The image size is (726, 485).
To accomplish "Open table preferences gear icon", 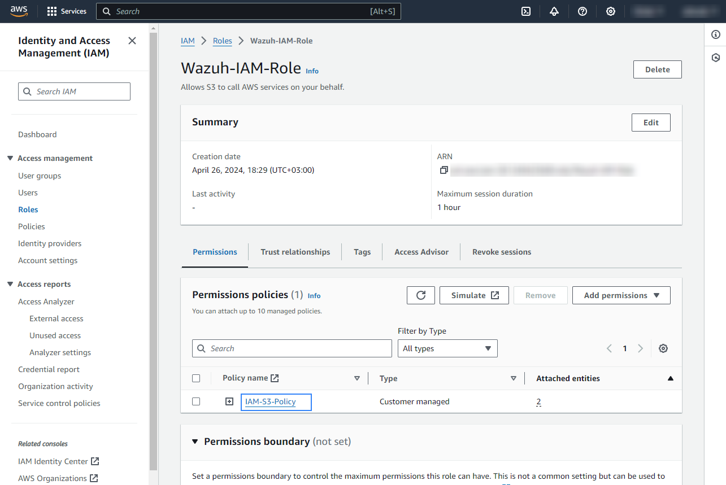I will click(663, 348).
